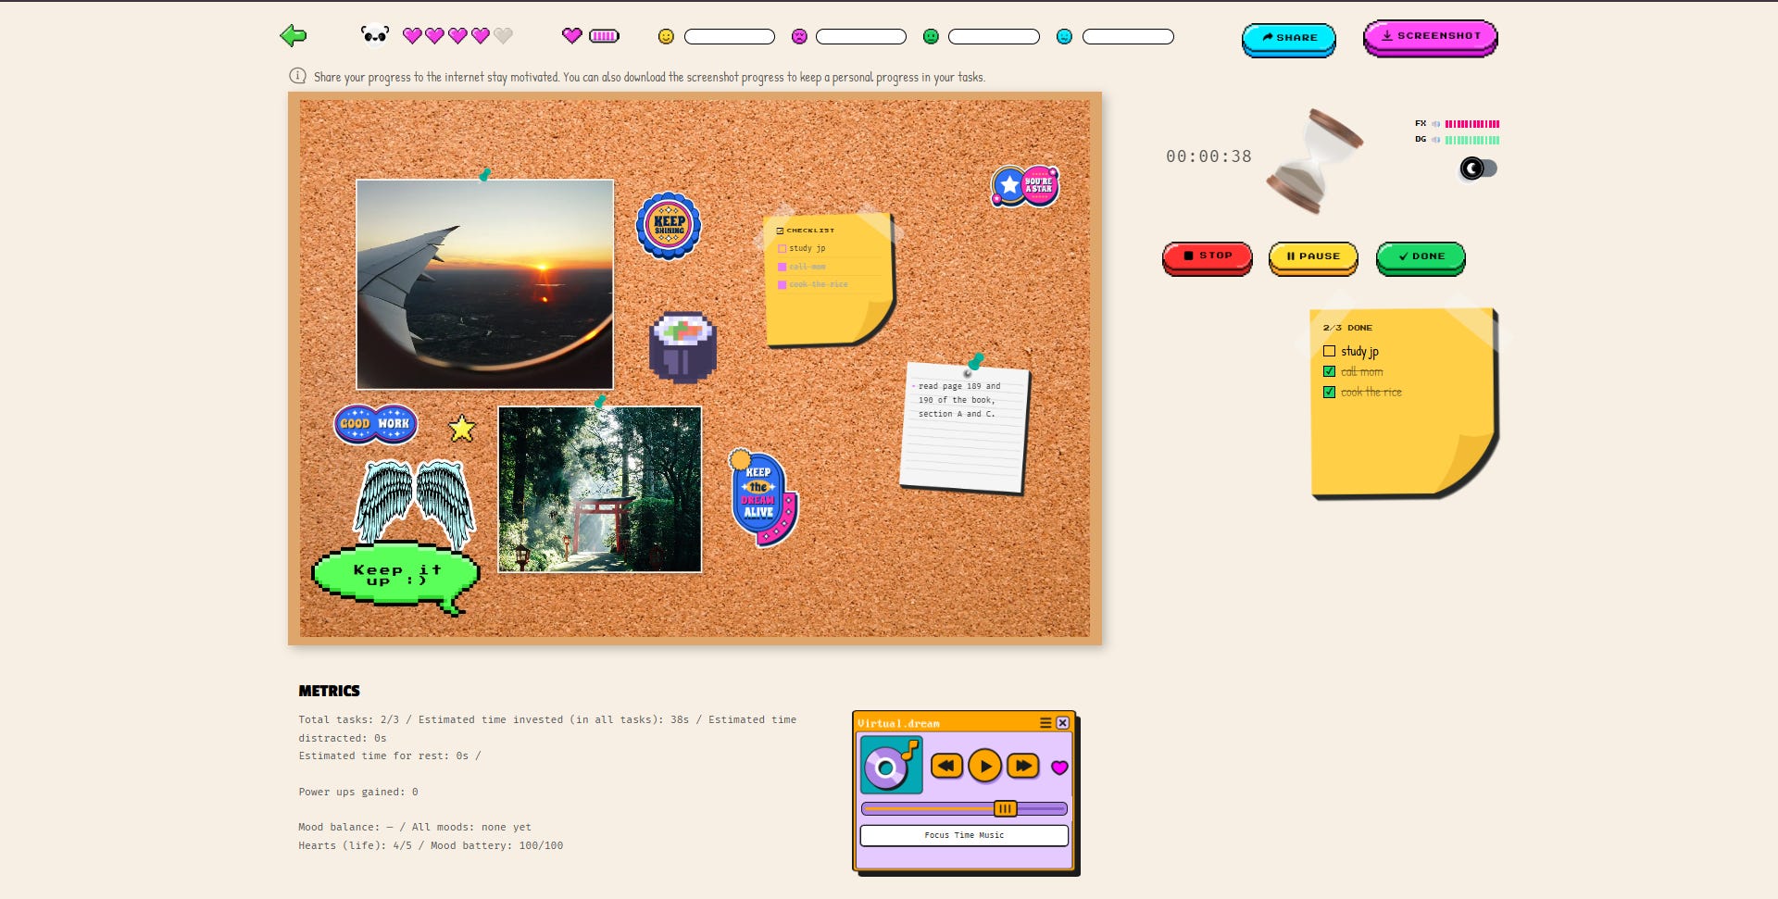Check the study jp task checkbox
Screen dimensions: 1778x899
pos(1329,351)
